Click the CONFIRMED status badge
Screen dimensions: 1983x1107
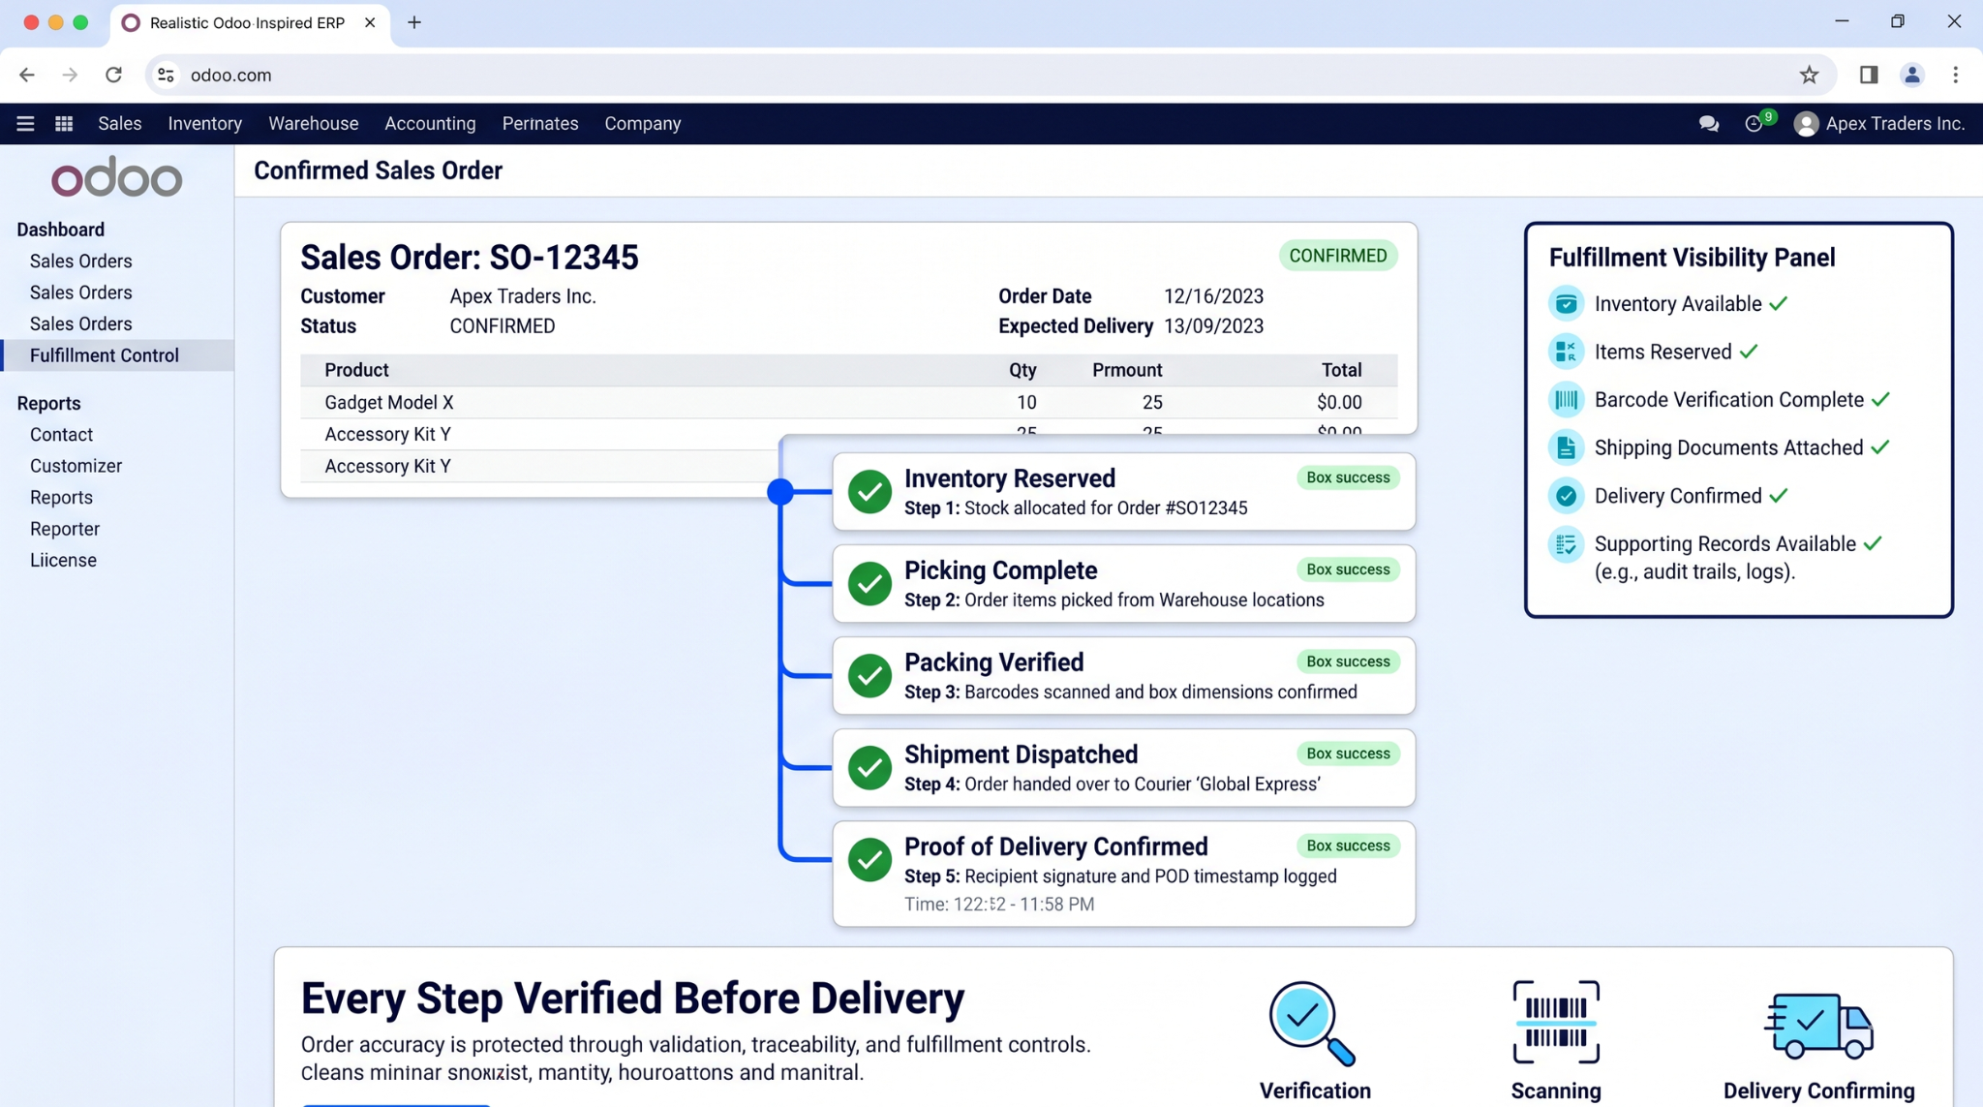[1337, 256]
